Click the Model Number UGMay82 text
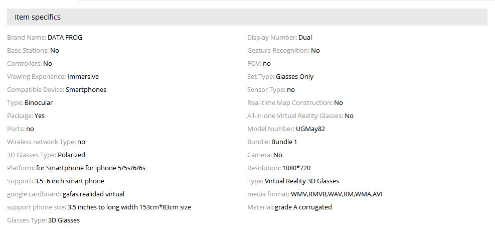 tap(310, 129)
